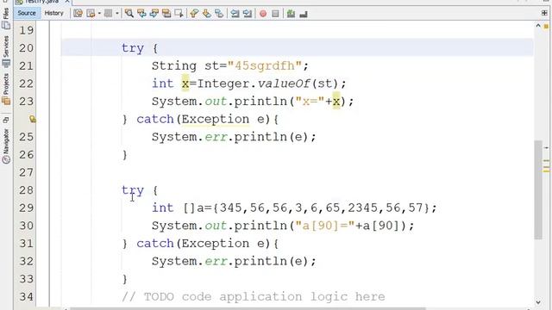Jump to Last Edit location icon
This screenshot has width=552, height=310.
click(x=78, y=14)
